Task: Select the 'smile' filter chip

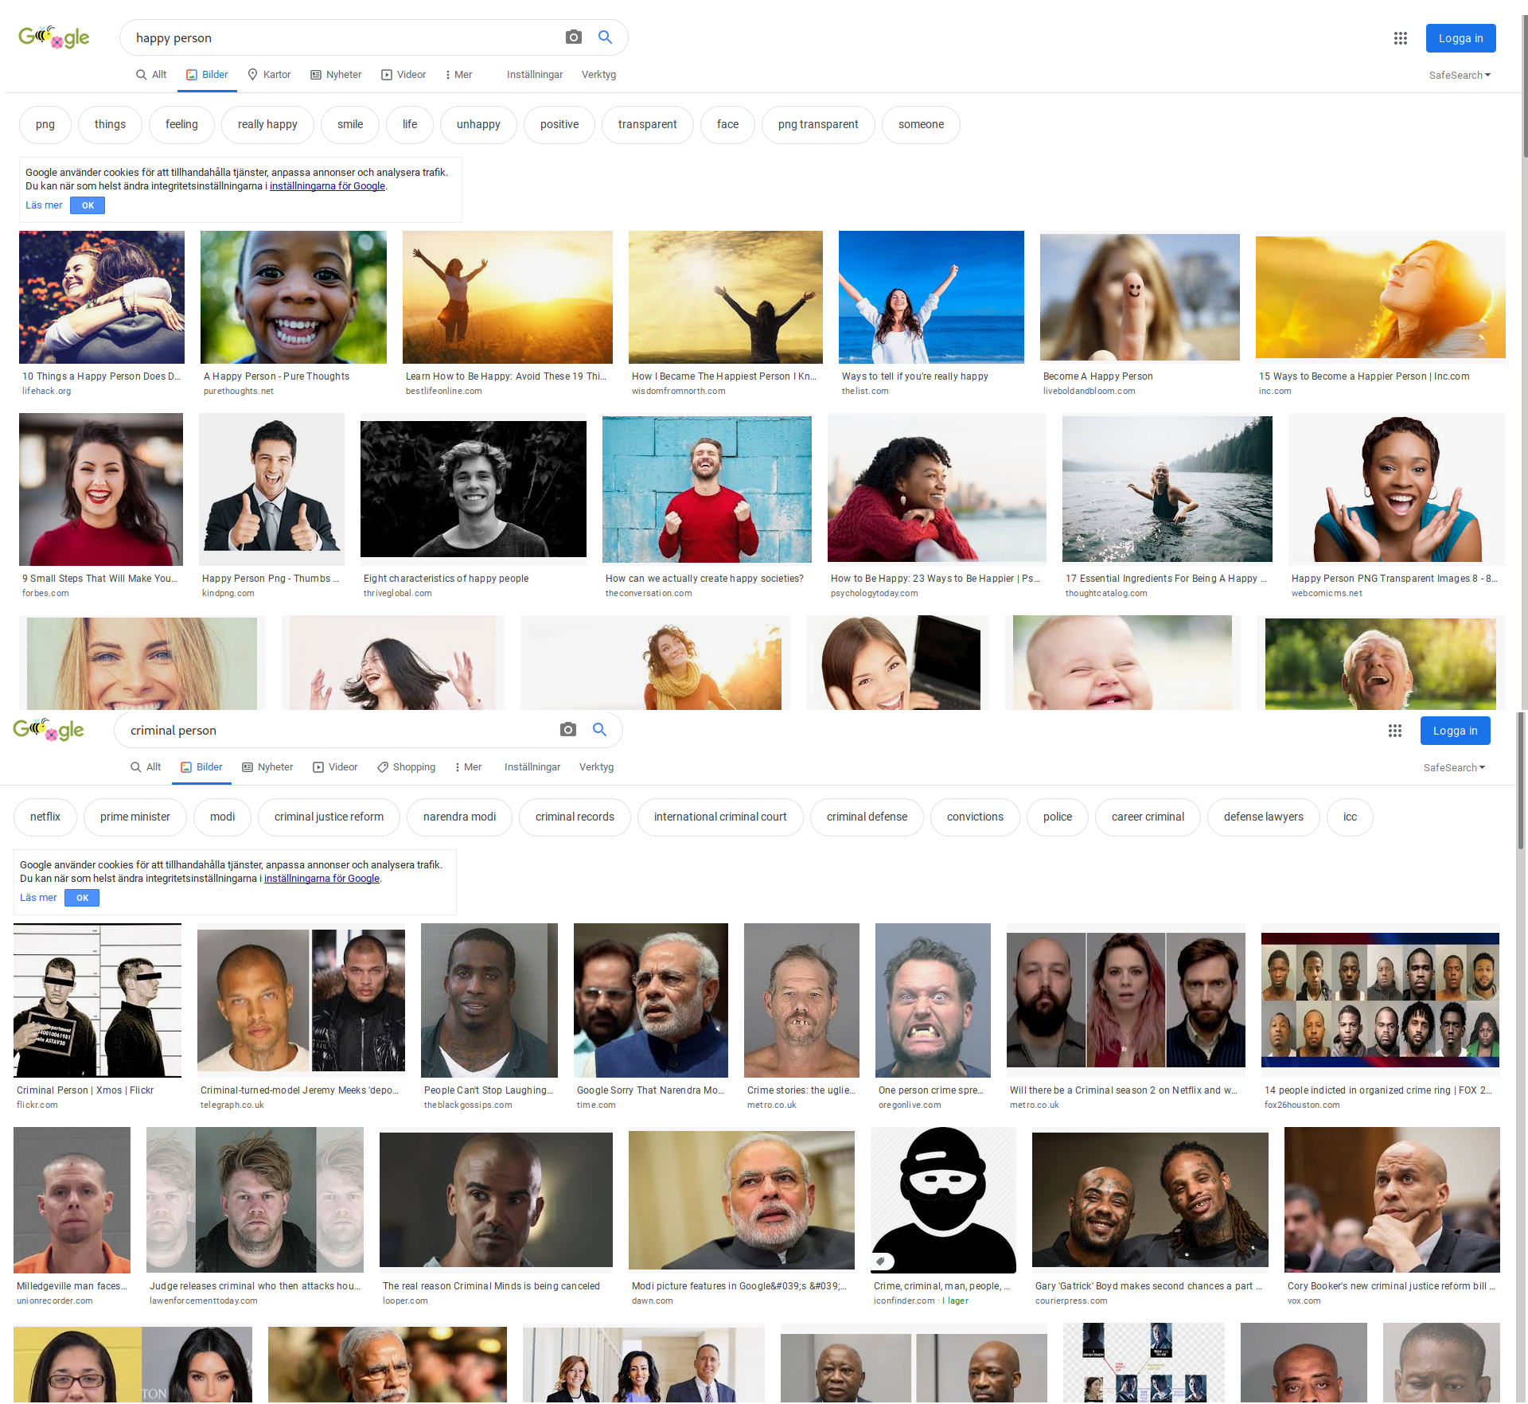Action: [x=350, y=125]
